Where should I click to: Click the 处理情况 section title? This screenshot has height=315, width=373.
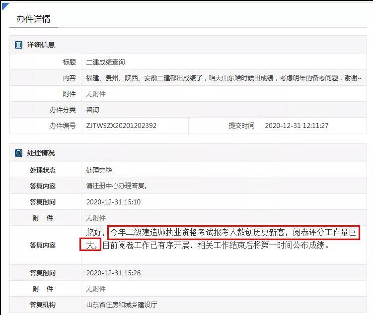[x=41, y=153]
